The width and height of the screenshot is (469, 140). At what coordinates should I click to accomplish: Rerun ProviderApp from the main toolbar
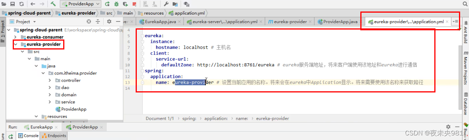pyautogui.click(x=107, y=4)
